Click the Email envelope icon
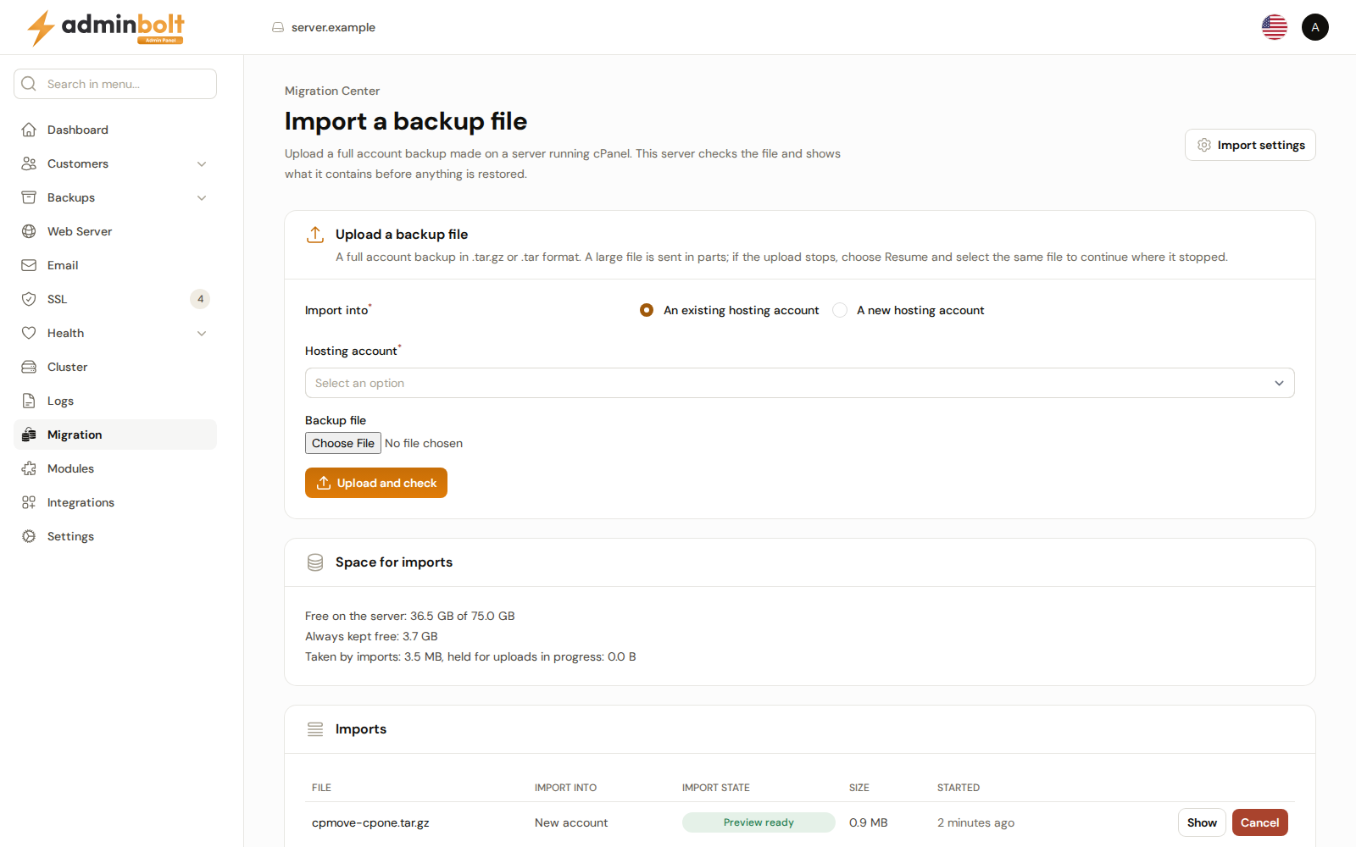Image resolution: width=1356 pixels, height=847 pixels. click(29, 265)
